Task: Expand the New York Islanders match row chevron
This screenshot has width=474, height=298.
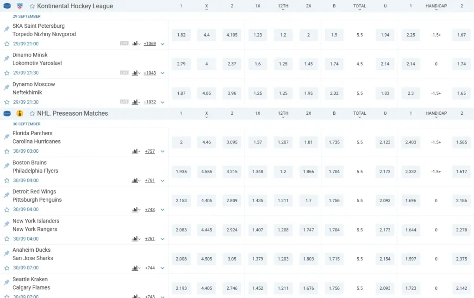Action: tap(162, 239)
